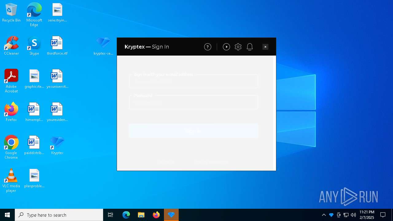
Task: Open Task View from the taskbar
Action: pos(111,215)
